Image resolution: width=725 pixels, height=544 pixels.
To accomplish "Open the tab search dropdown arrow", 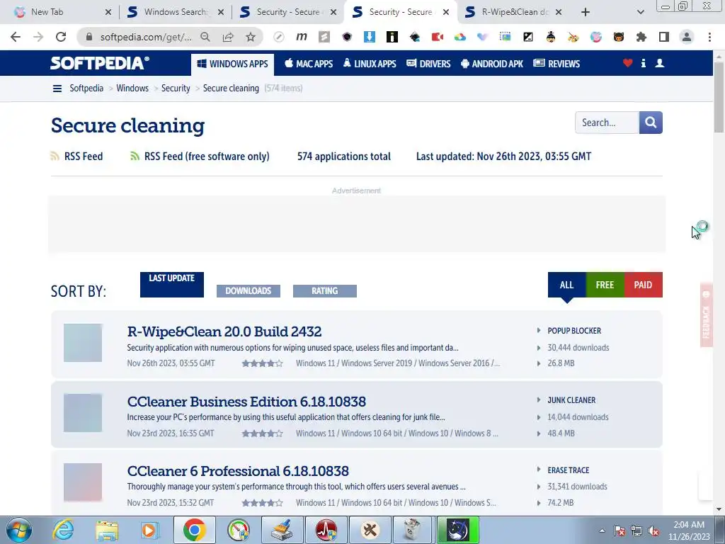I will pos(640,13).
